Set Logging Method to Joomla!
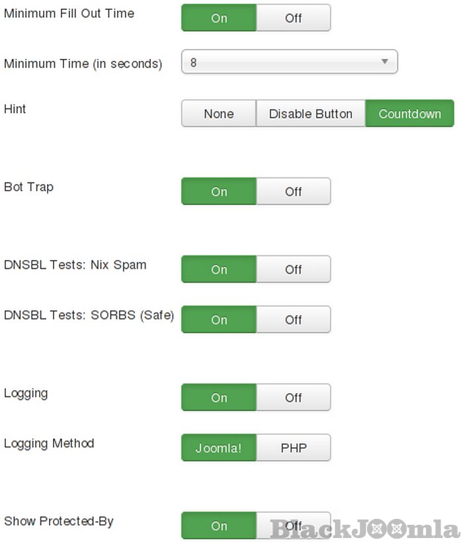The height and width of the screenshot is (542, 463). [218, 448]
